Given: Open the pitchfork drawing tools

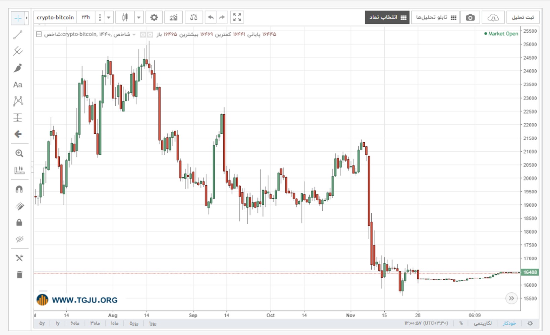Looking at the screenshot, I should 18,51.
